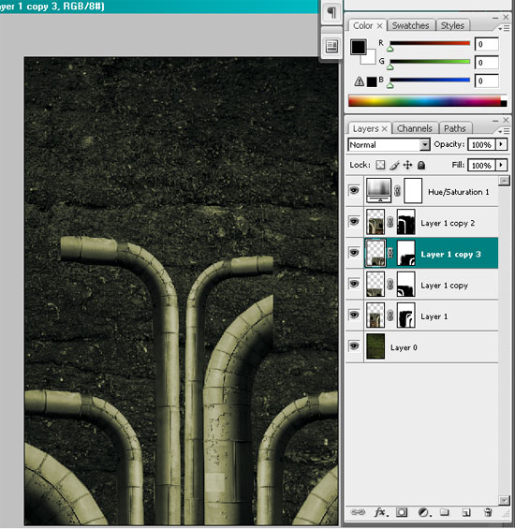Screen dimensions: 515x529
Task: Select the Layer 1 copy 2 thumbnail
Action: click(x=375, y=222)
